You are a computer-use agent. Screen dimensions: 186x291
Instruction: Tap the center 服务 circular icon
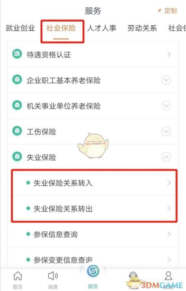click(93, 271)
